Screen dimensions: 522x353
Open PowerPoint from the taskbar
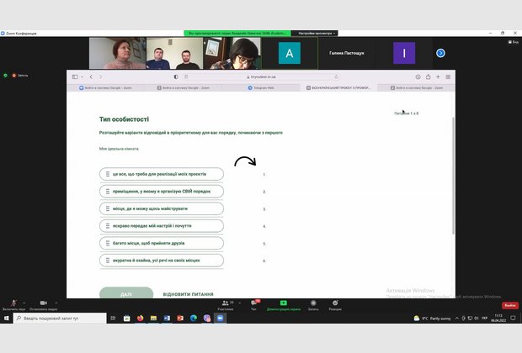tap(180, 318)
